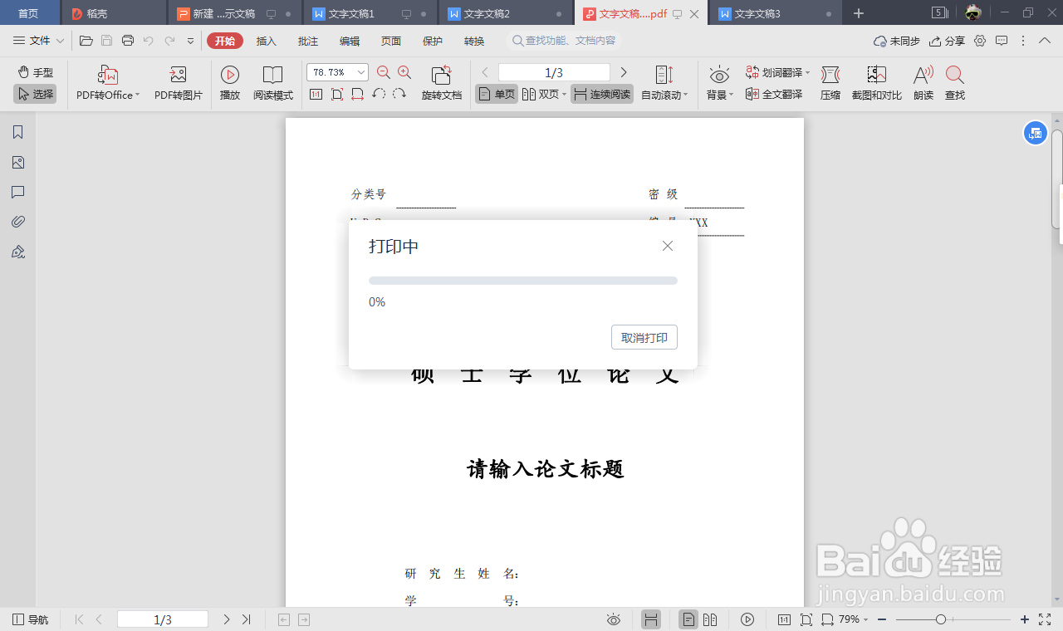
Task: Start 朗读 read-aloud
Action: 923,82
